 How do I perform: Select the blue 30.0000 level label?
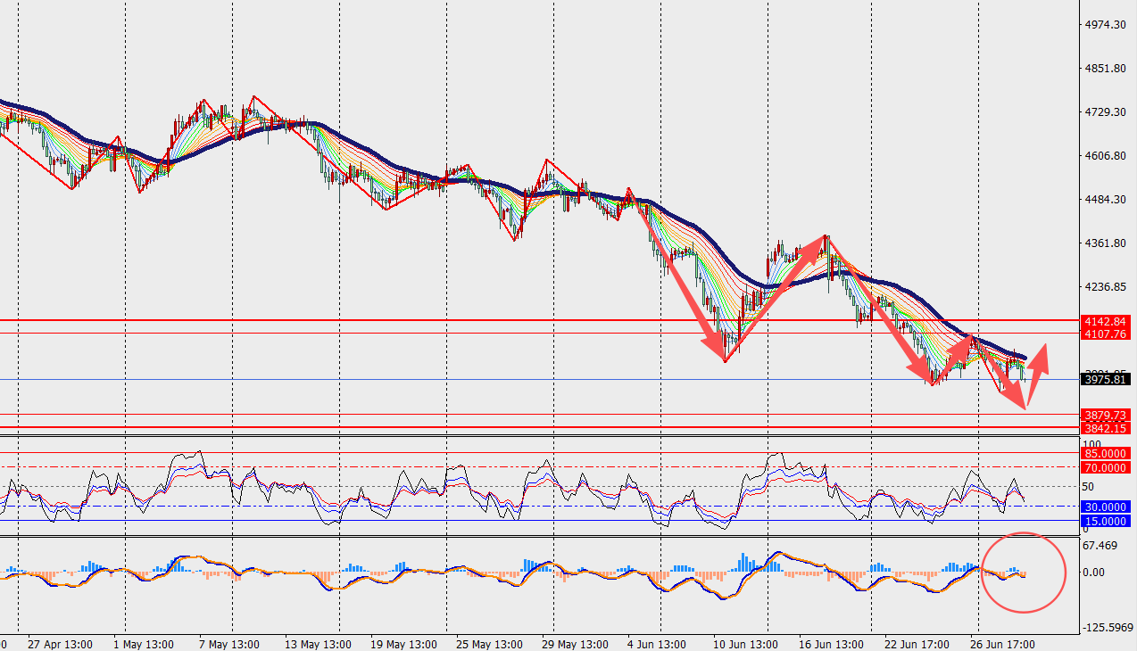[x=1105, y=507]
